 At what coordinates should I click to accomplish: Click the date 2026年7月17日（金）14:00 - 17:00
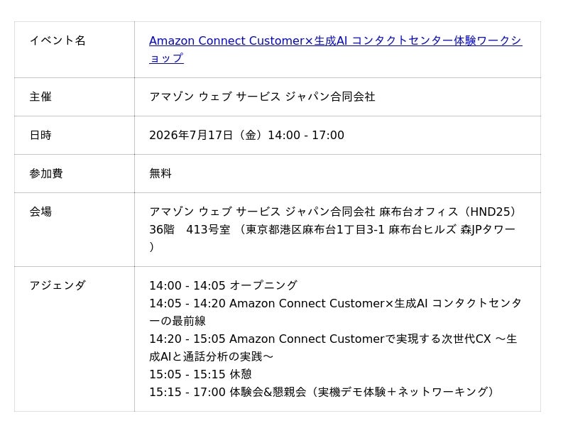coord(246,135)
